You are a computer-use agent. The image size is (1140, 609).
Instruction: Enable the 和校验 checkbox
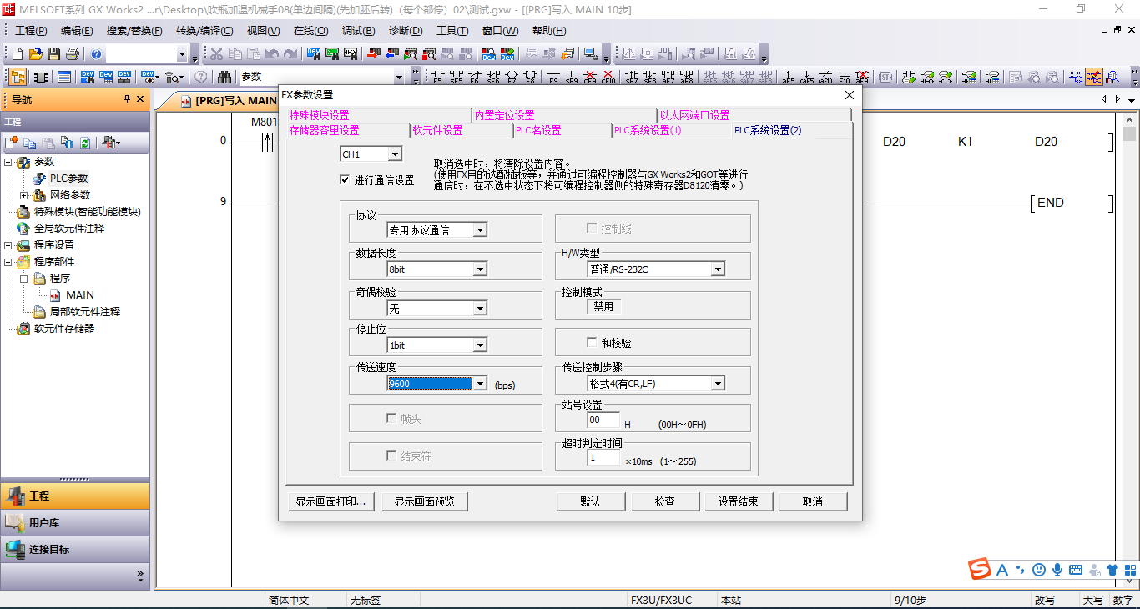592,343
